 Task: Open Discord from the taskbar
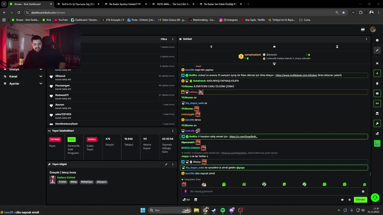(232, 210)
